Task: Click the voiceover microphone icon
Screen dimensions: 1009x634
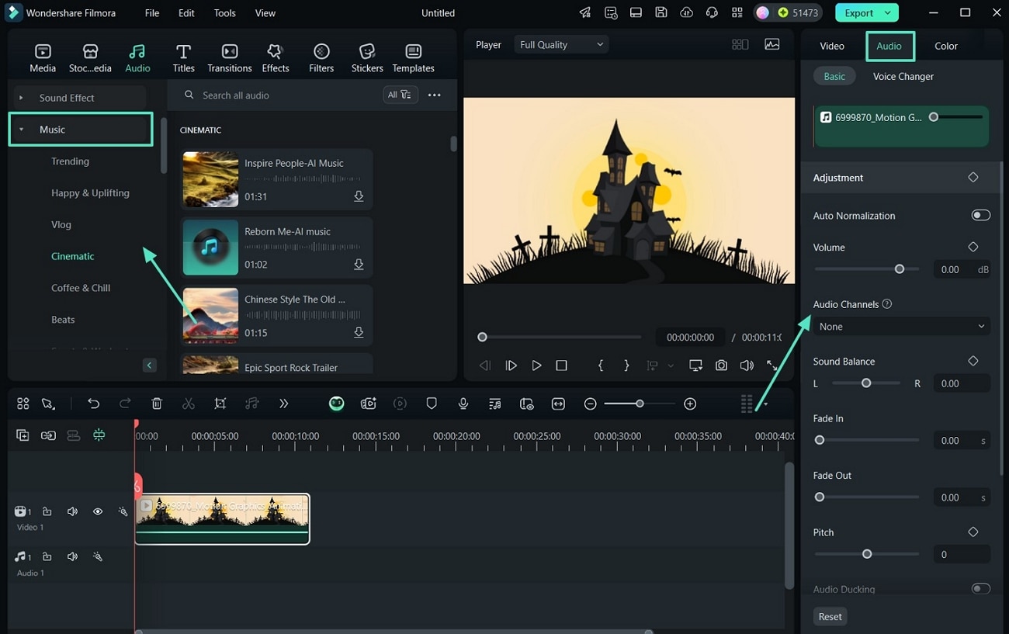Action: (x=463, y=404)
